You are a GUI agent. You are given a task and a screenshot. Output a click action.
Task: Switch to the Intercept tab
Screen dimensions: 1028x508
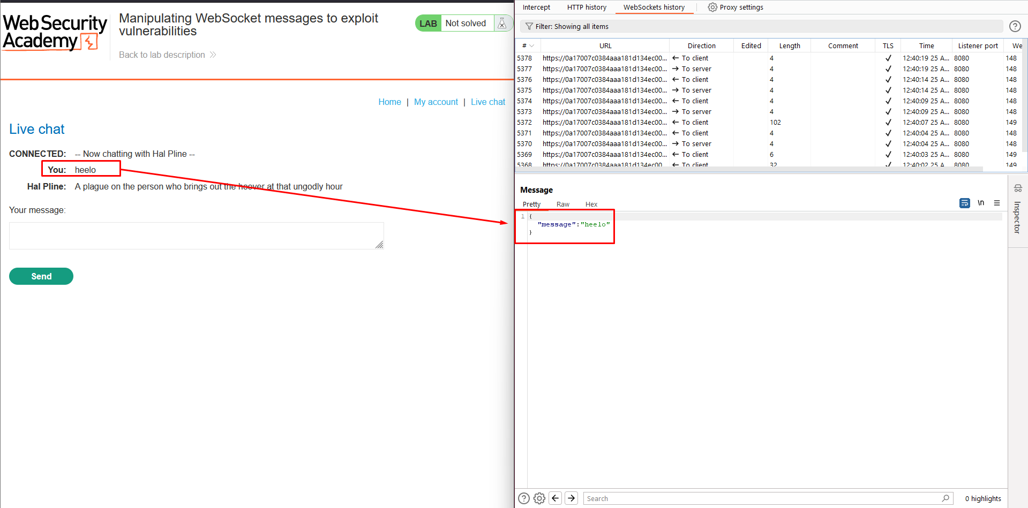[536, 7]
